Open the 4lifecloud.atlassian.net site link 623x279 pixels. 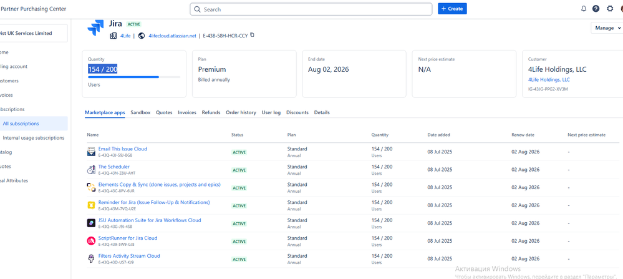pyautogui.click(x=172, y=36)
